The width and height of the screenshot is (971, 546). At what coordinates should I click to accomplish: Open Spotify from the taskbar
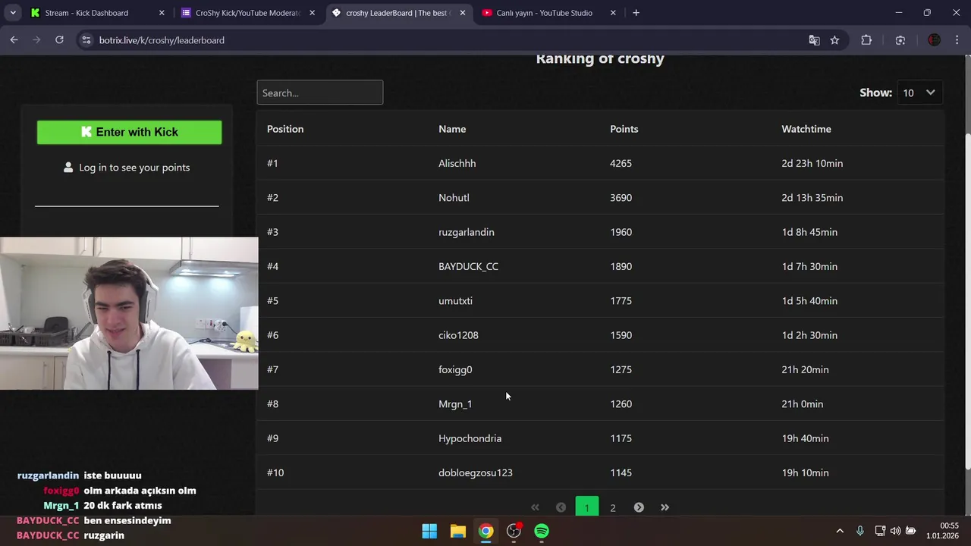coord(542,531)
